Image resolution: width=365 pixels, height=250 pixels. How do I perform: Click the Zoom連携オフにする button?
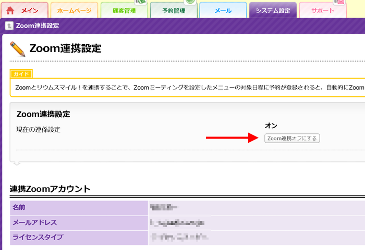pos(292,139)
